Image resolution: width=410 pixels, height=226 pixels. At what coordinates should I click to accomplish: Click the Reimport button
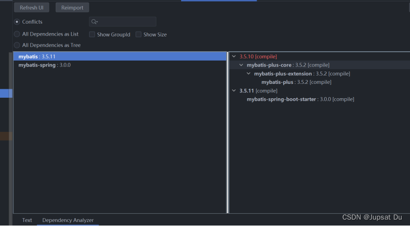pos(72,7)
